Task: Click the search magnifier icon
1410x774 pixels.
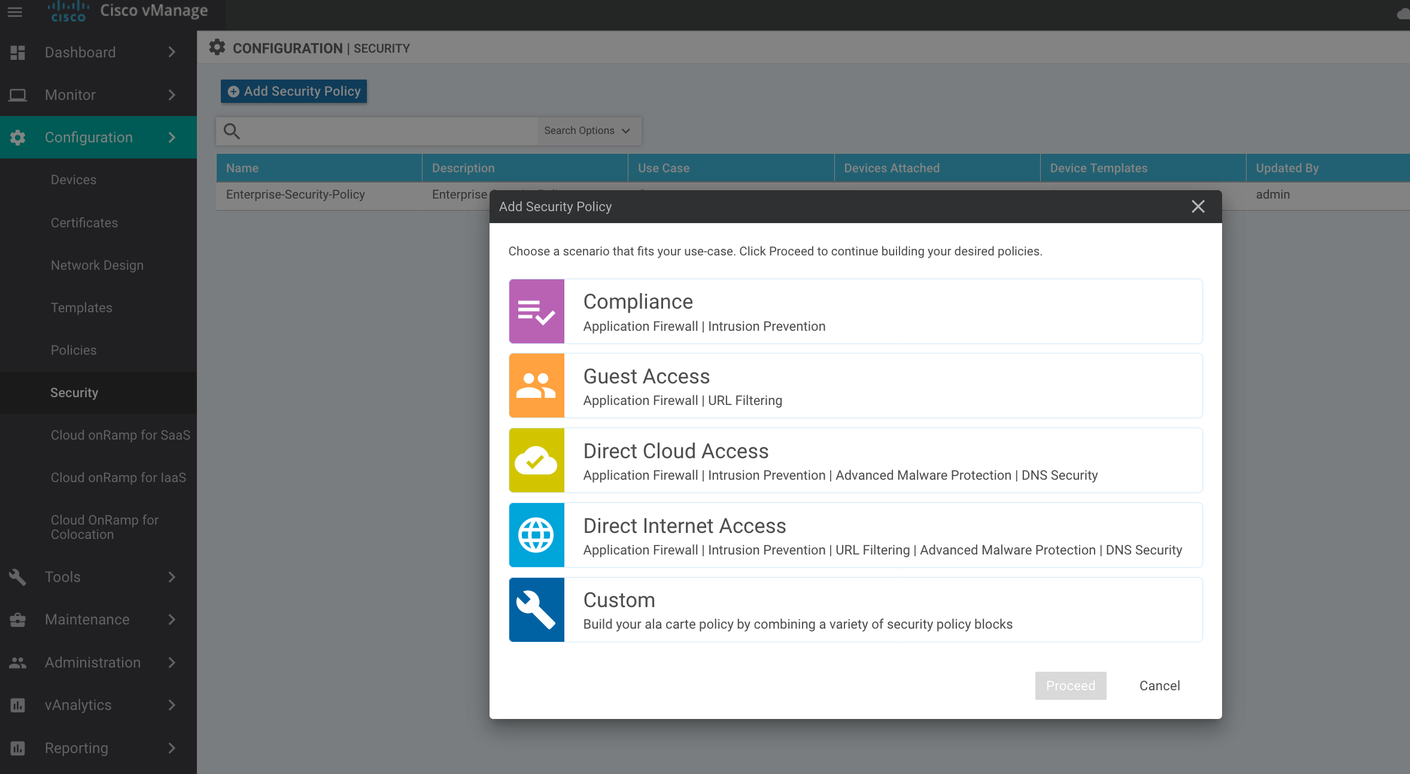Action: (232, 131)
